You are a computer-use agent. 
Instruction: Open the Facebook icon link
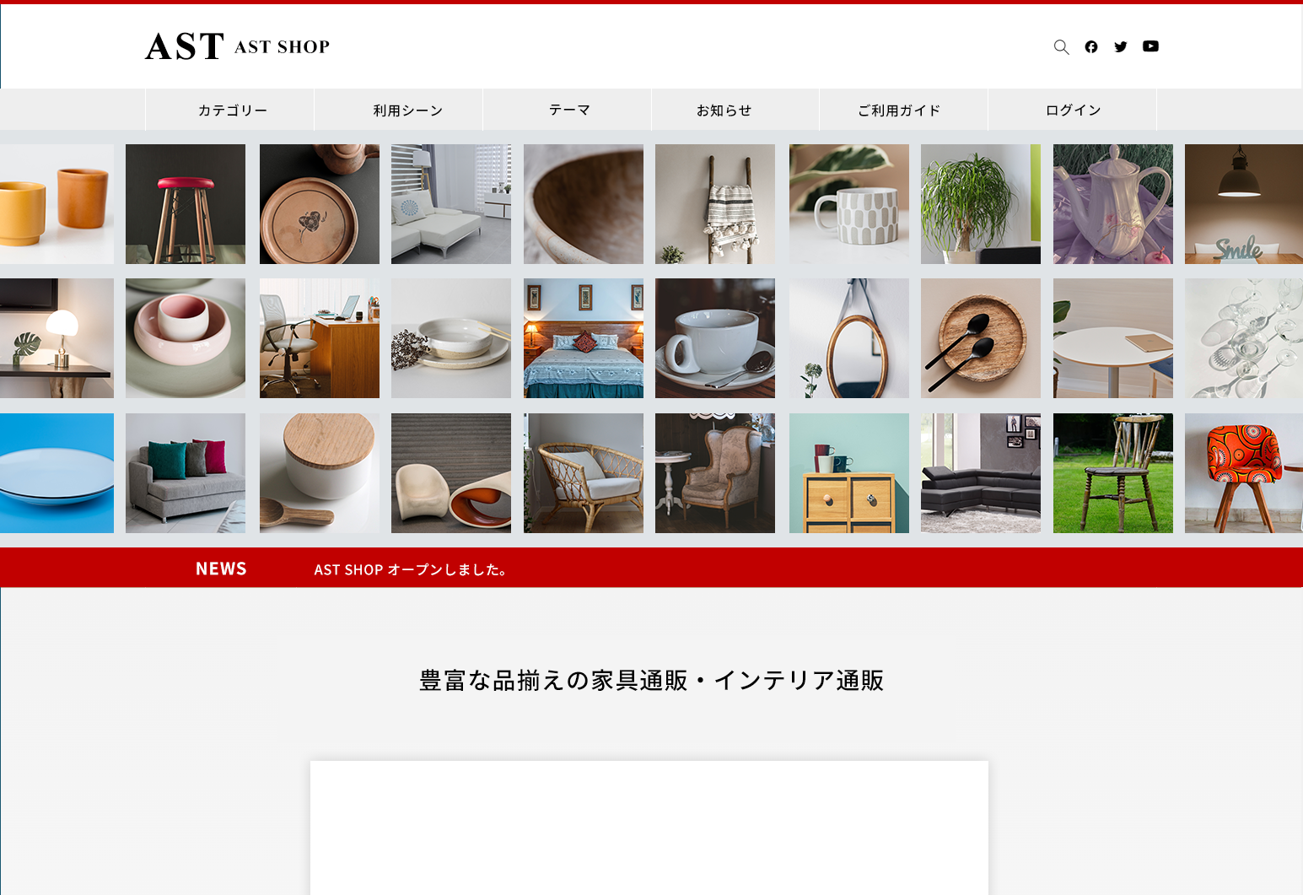(1091, 47)
